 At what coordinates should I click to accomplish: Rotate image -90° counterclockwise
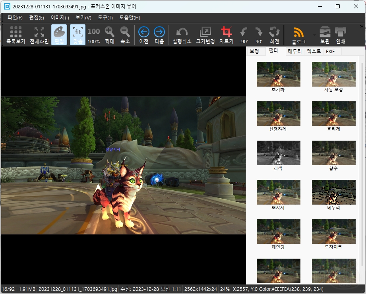click(x=244, y=35)
